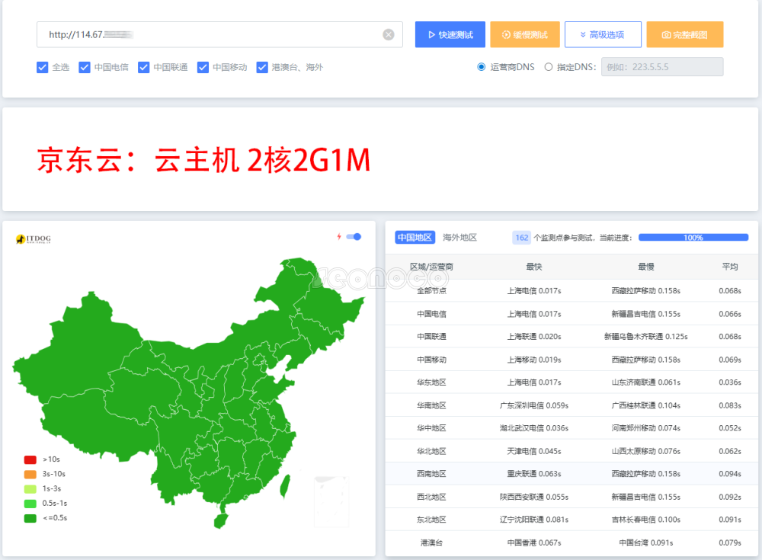Select the 中国地区 tab

(x=415, y=238)
